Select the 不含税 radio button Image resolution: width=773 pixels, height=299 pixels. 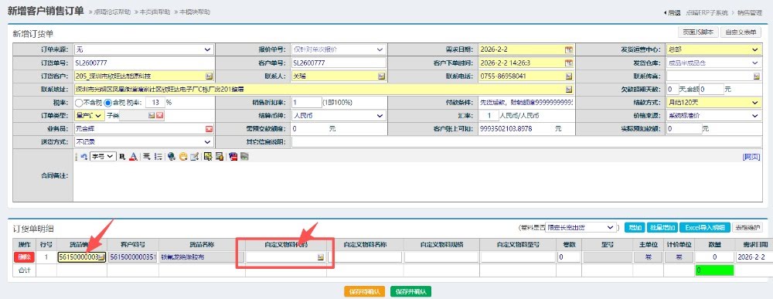[78, 103]
